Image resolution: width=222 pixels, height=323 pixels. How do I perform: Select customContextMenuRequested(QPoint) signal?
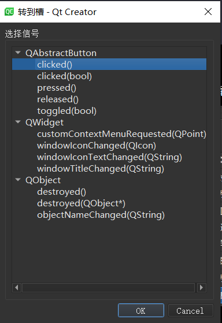pos(121,134)
